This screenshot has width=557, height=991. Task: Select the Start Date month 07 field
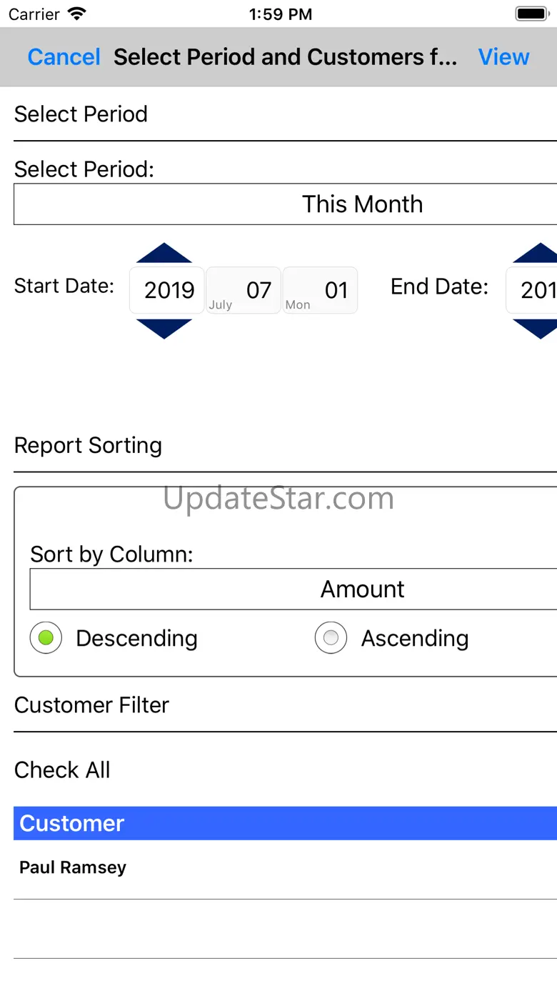click(244, 290)
